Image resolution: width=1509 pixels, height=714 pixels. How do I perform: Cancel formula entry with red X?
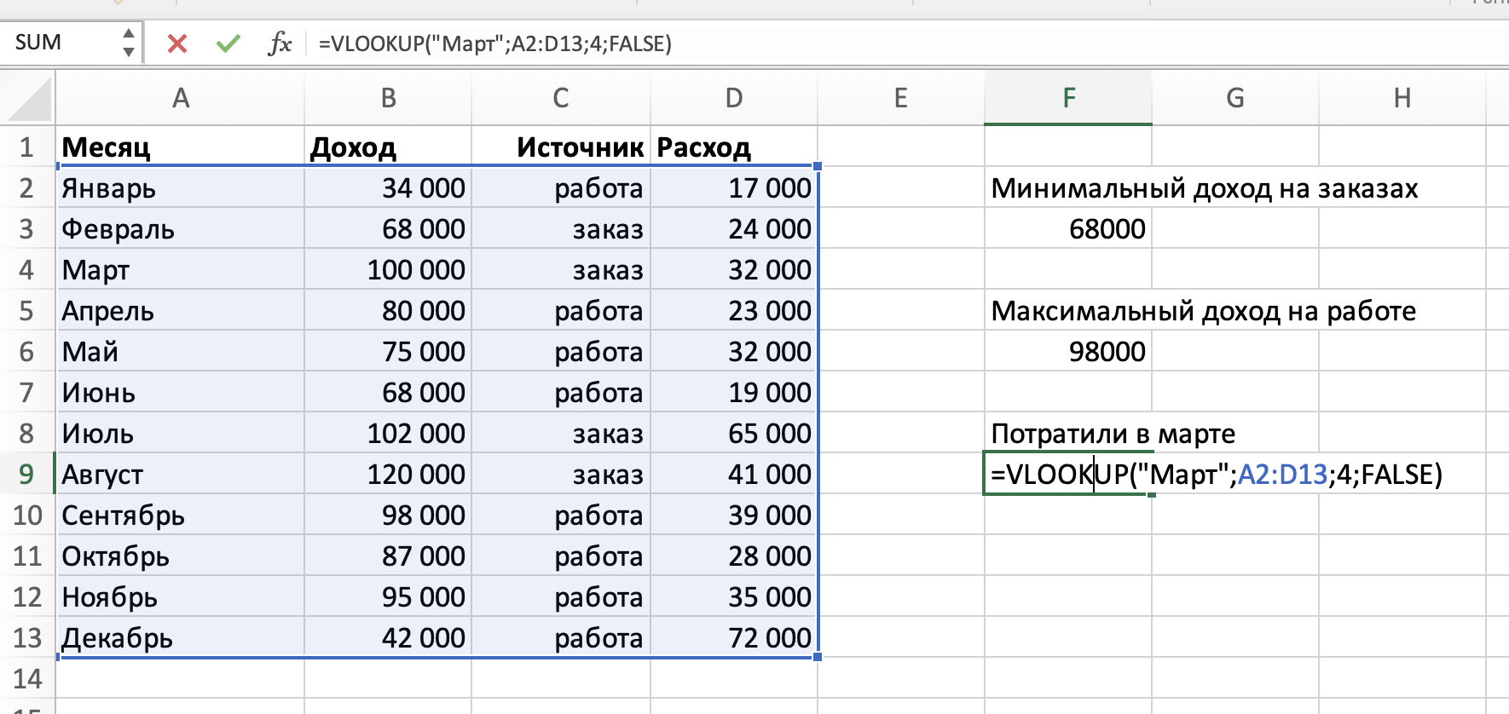tap(177, 43)
